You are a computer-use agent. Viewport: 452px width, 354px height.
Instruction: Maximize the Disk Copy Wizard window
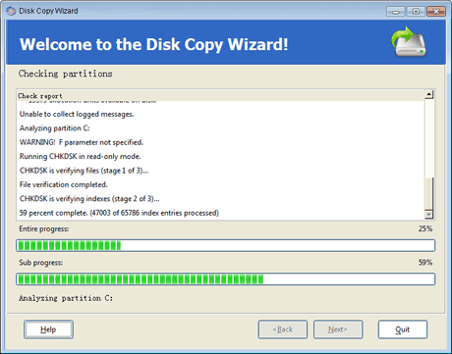(x=416, y=12)
